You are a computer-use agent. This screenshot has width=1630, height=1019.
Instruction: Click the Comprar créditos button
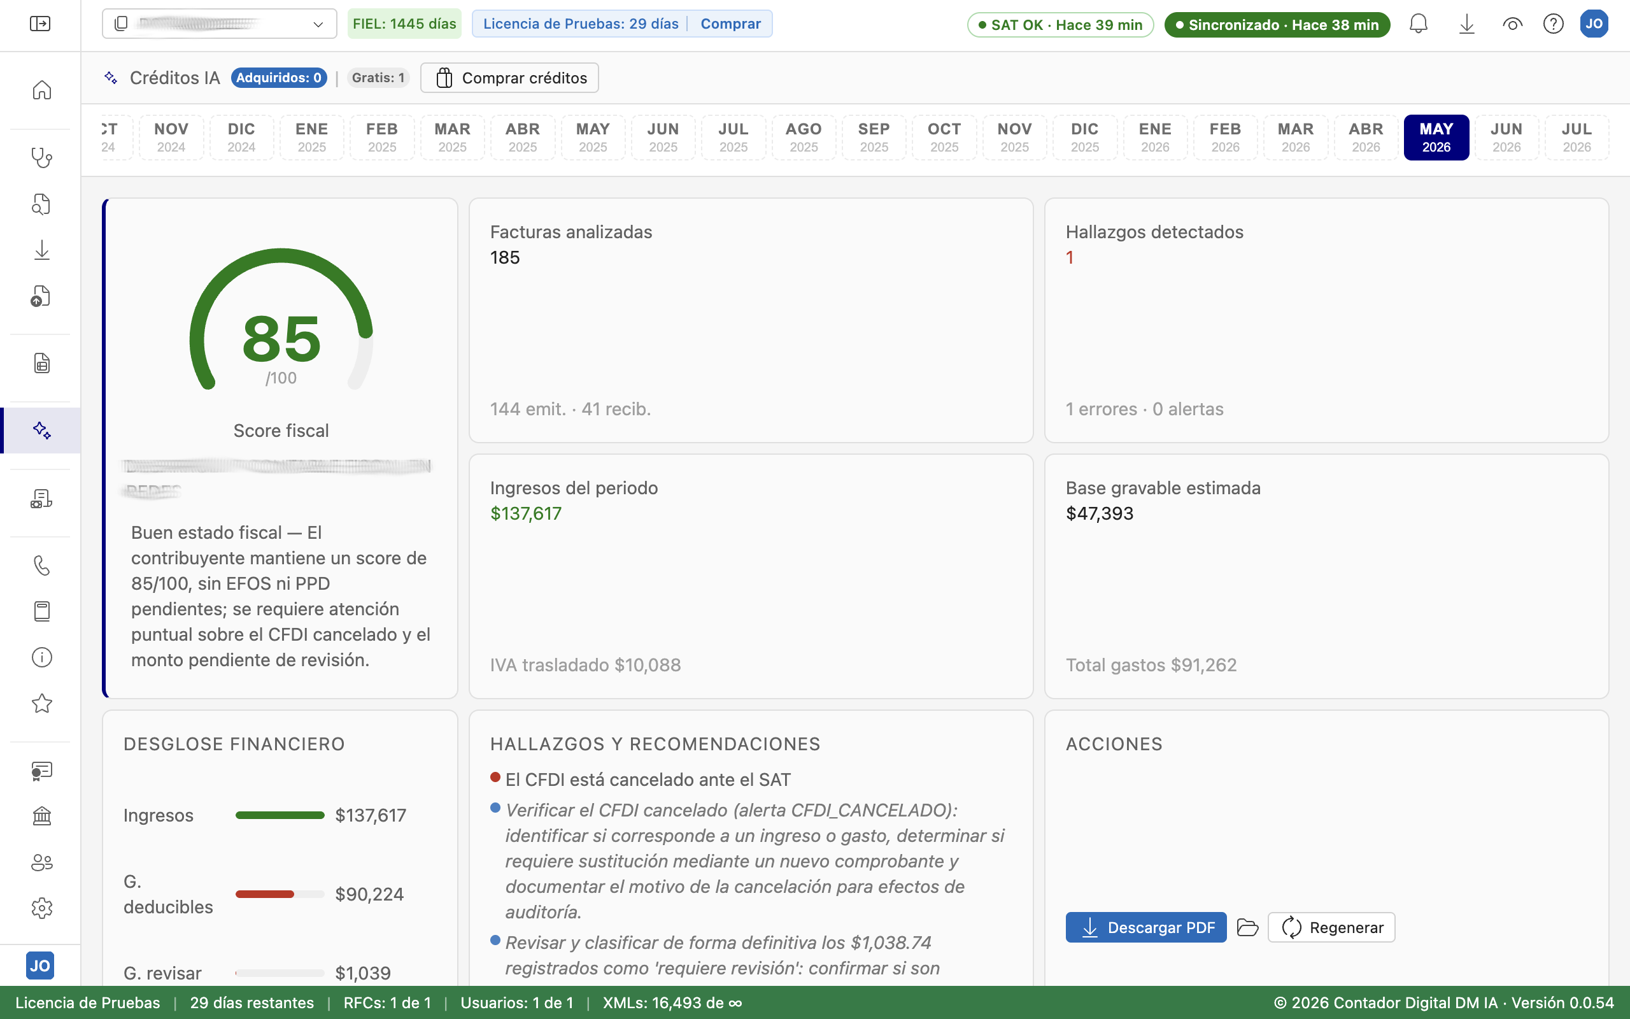[510, 78]
